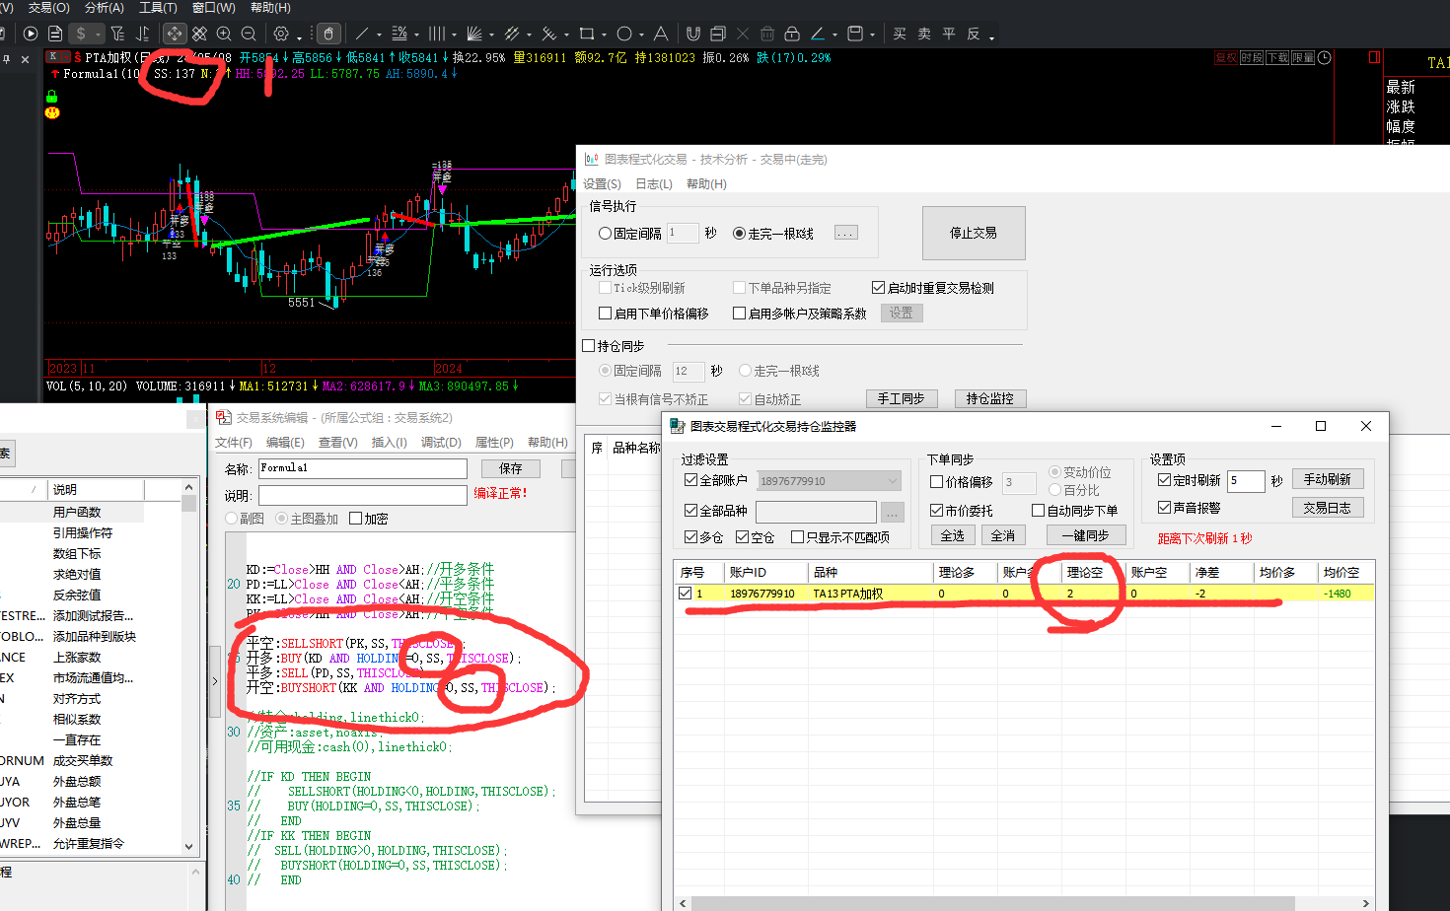Click the trash delete drawings icon
The width and height of the screenshot is (1450, 911).
point(767,34)
